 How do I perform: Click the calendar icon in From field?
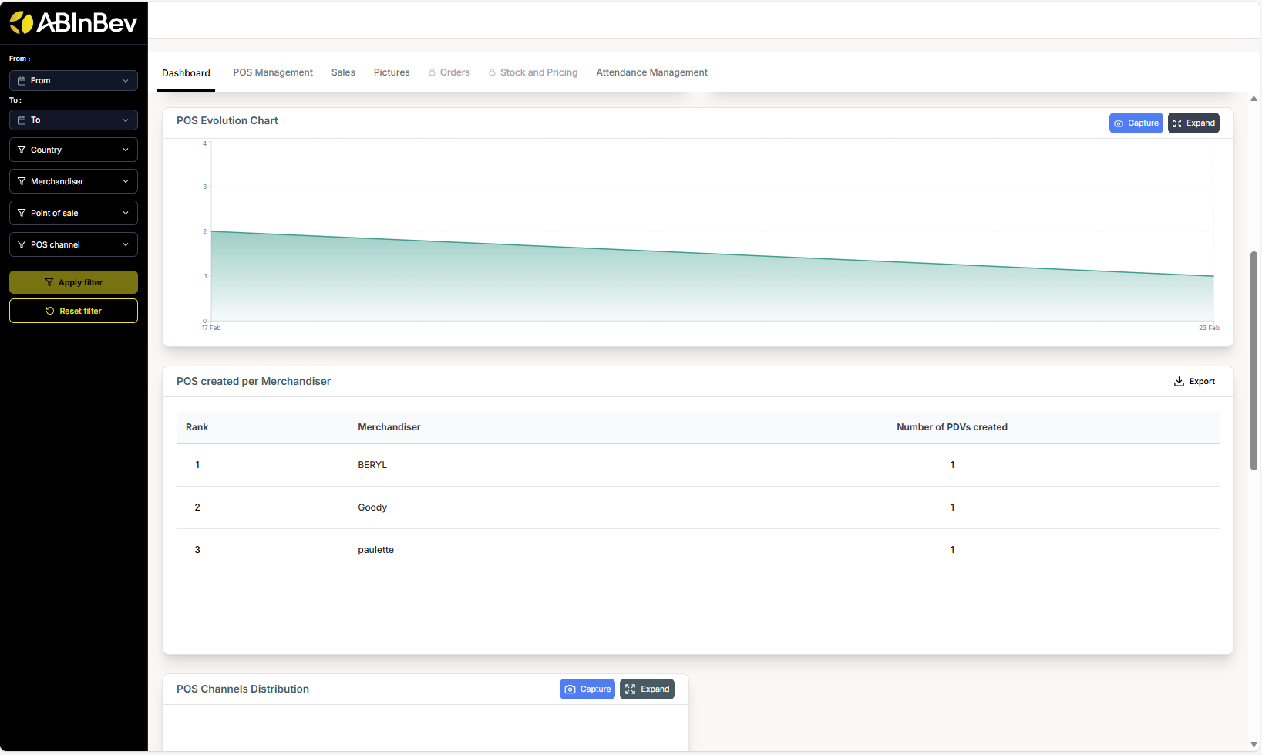[22, 81]
